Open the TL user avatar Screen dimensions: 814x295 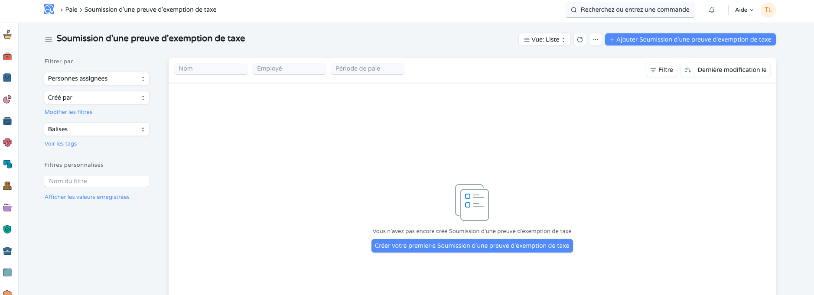(768, 10)
